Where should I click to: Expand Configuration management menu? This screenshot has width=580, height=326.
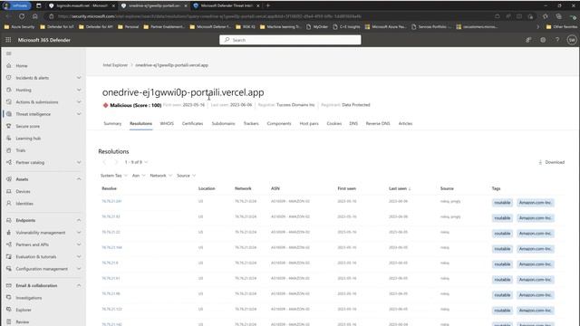[x=79, y=269]
